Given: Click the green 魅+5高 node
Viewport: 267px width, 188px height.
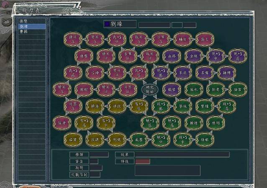Looking at the screenshot, I should click(172, 123).
